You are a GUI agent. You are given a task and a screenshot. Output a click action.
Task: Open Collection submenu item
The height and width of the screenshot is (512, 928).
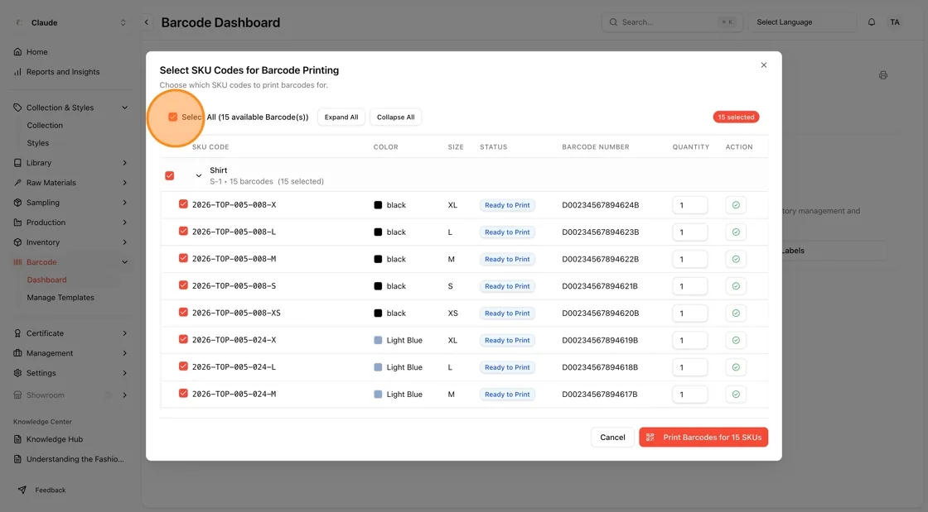coord(45,125)
